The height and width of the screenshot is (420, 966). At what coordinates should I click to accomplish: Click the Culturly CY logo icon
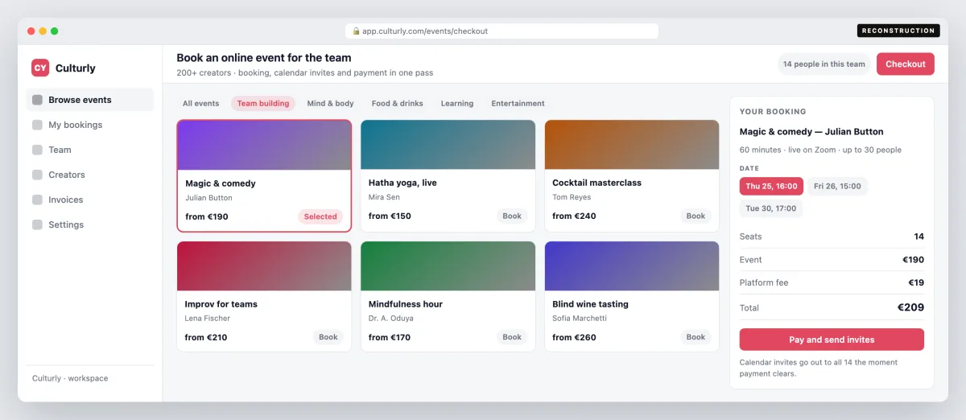point(40,68)
